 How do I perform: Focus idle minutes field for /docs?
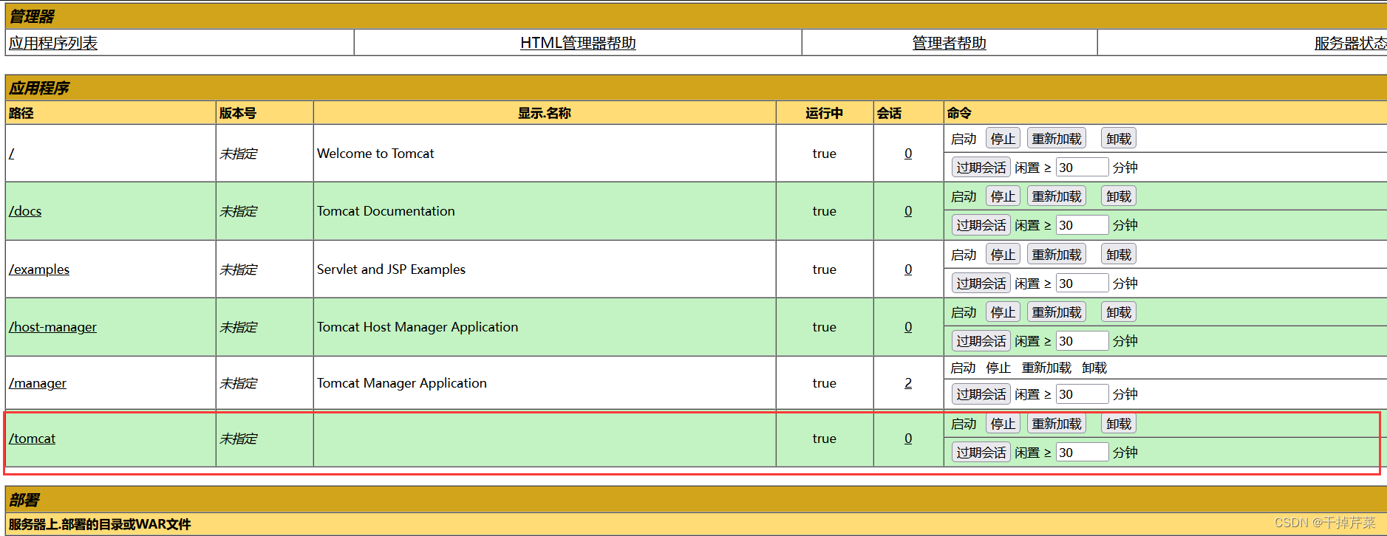point(1082,225)
